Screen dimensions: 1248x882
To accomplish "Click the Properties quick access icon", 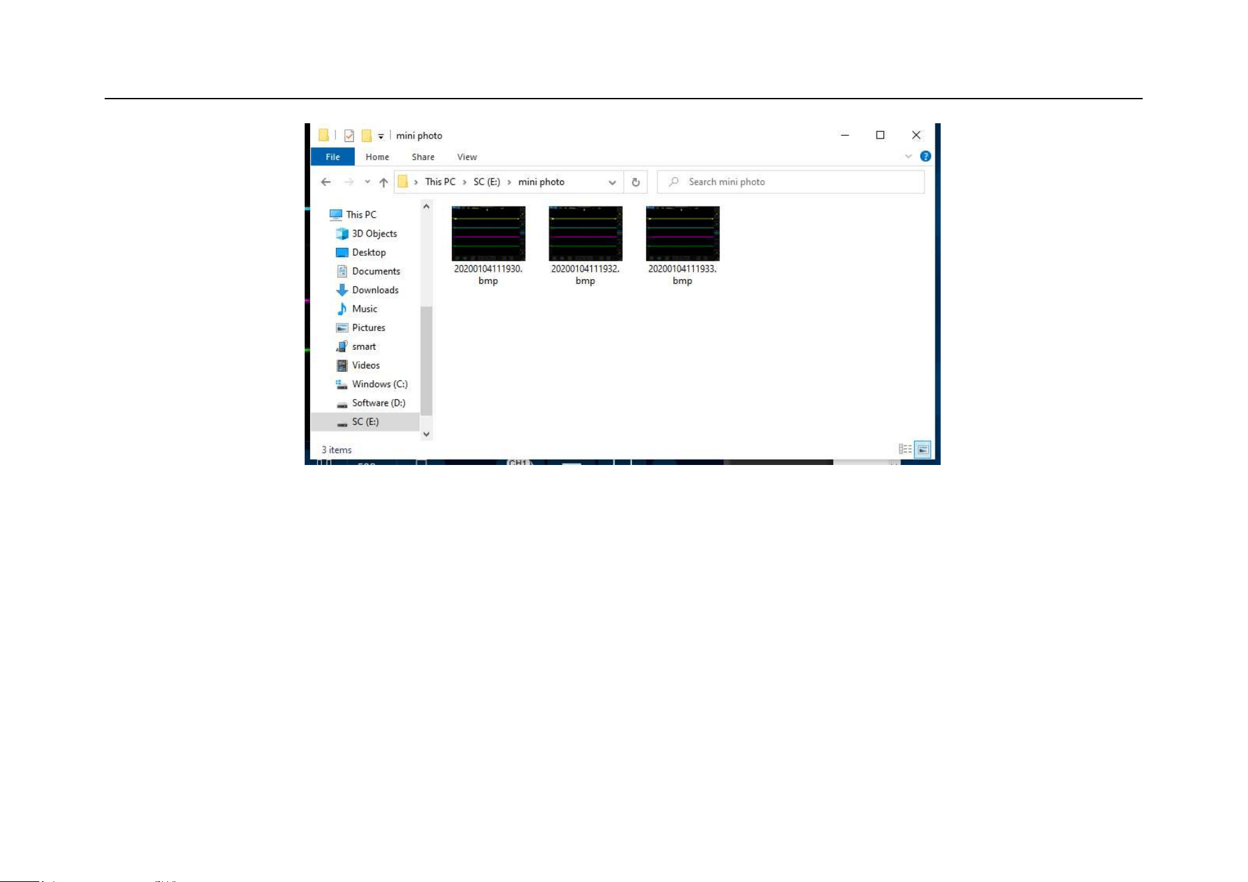I will coord(349,135).
